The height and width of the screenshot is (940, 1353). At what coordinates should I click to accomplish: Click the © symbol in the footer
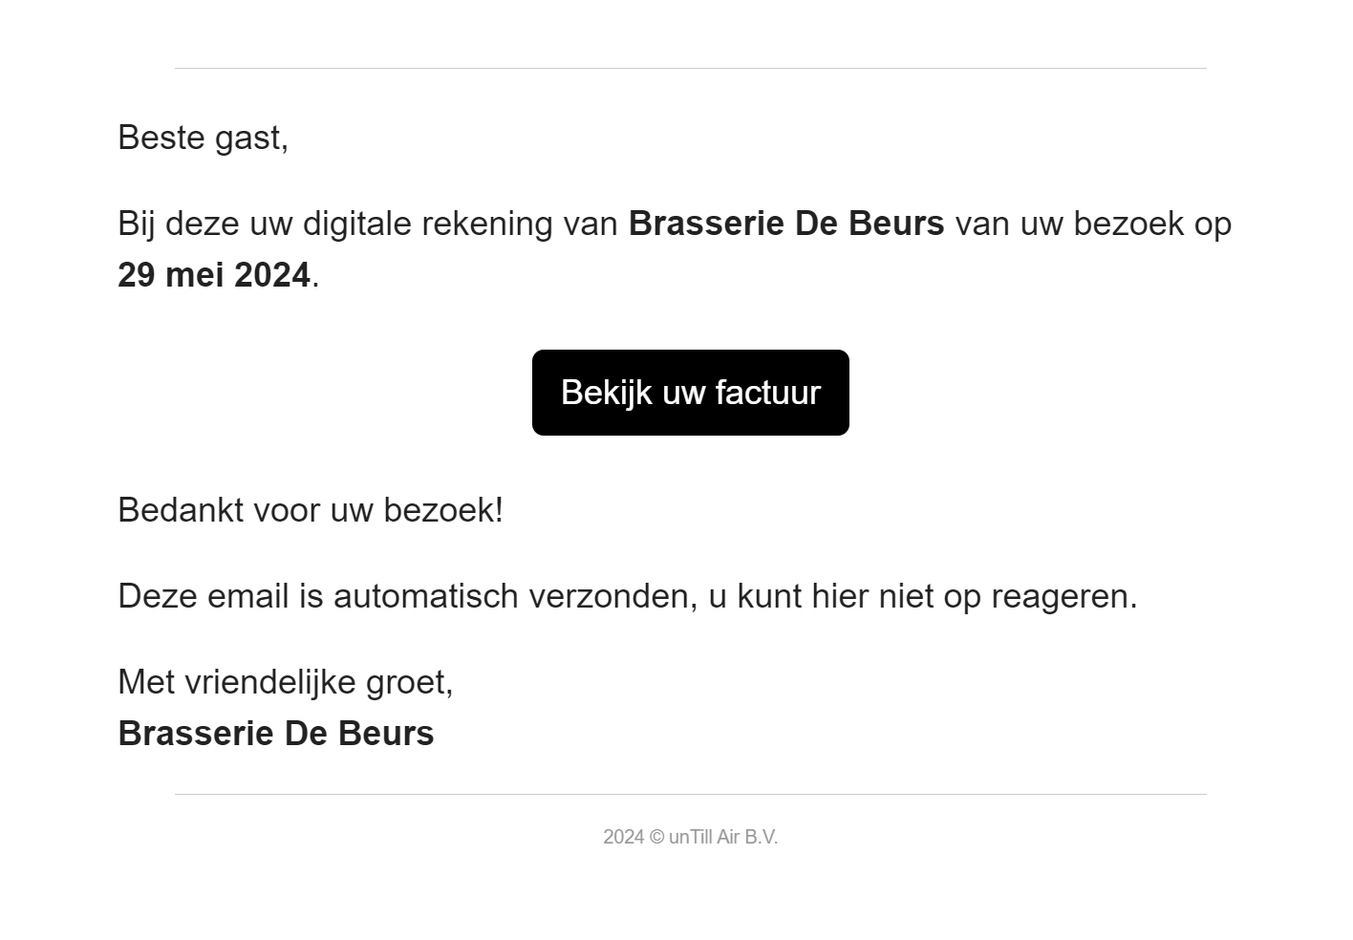[x=656, y=837]
